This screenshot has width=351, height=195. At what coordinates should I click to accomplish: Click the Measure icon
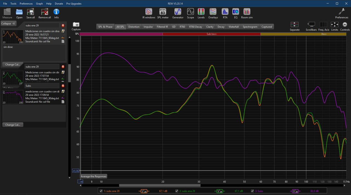coord(7,13)
